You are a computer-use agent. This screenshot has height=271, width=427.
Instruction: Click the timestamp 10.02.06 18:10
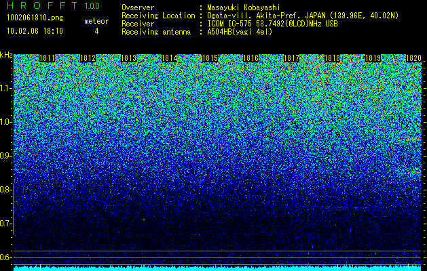click(35, 31)
